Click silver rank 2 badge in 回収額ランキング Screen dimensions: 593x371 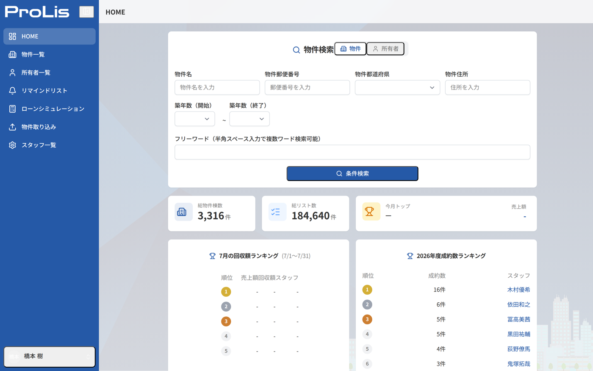point(226,307)
